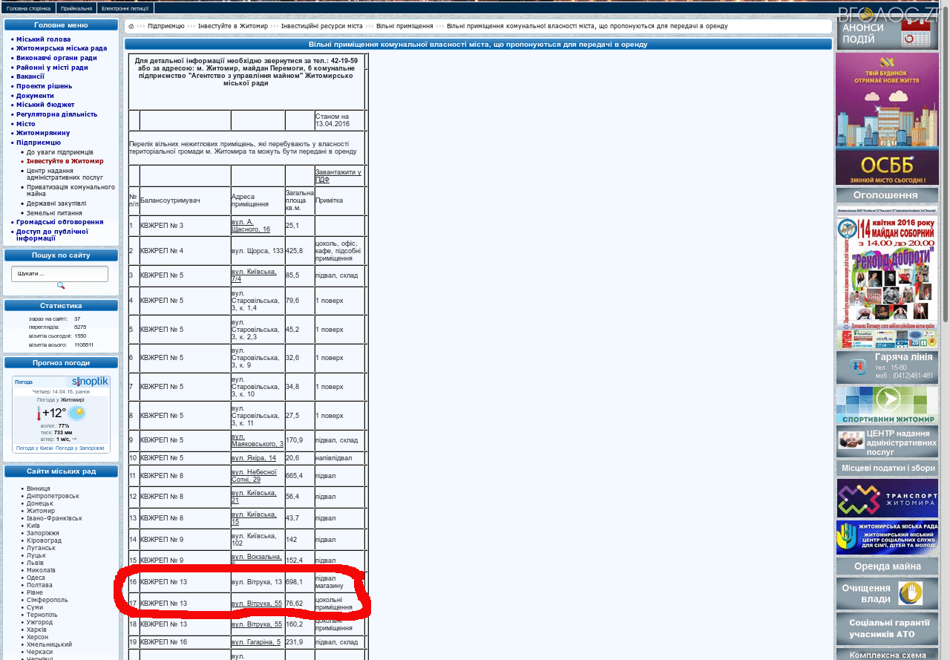The height and width of the screenshot is (660, 950).
Task: Click the Очищення влади hand icon
Action: coord(910,593)
